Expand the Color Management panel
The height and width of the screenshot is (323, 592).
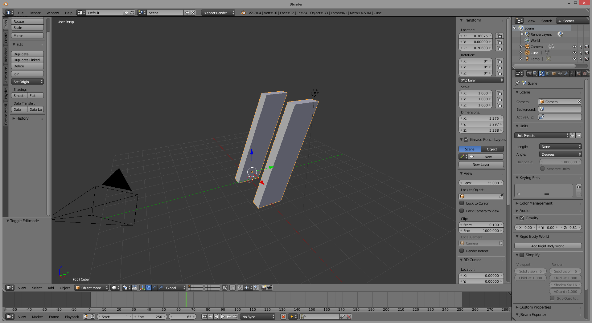click(x=536, y=203)
